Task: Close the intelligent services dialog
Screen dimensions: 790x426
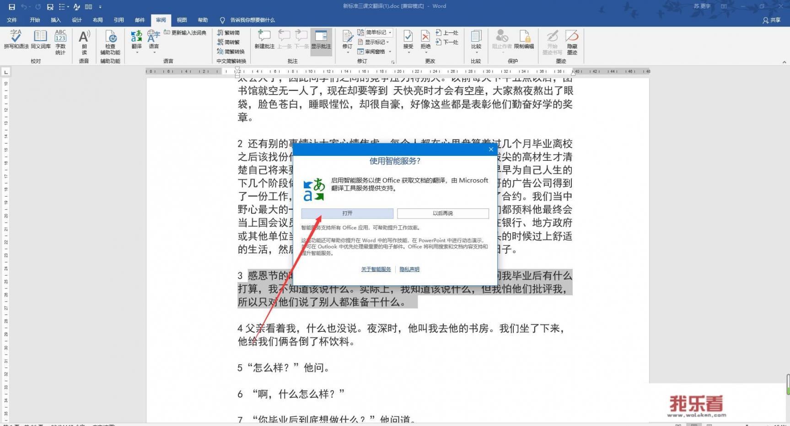Action: tap(491, 149)
